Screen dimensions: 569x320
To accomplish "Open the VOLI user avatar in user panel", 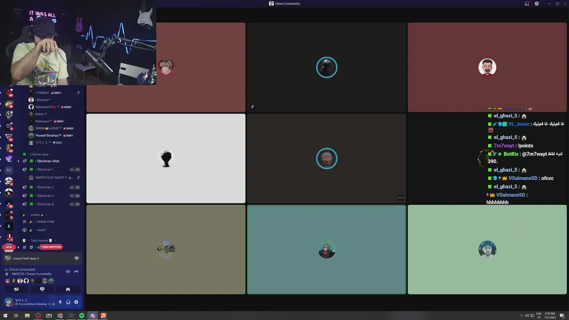I will 8,302.
